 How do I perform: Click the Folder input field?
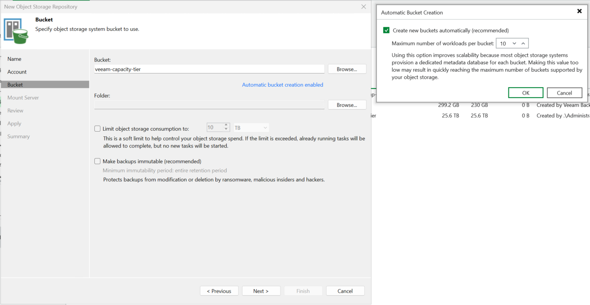point(209,105)
